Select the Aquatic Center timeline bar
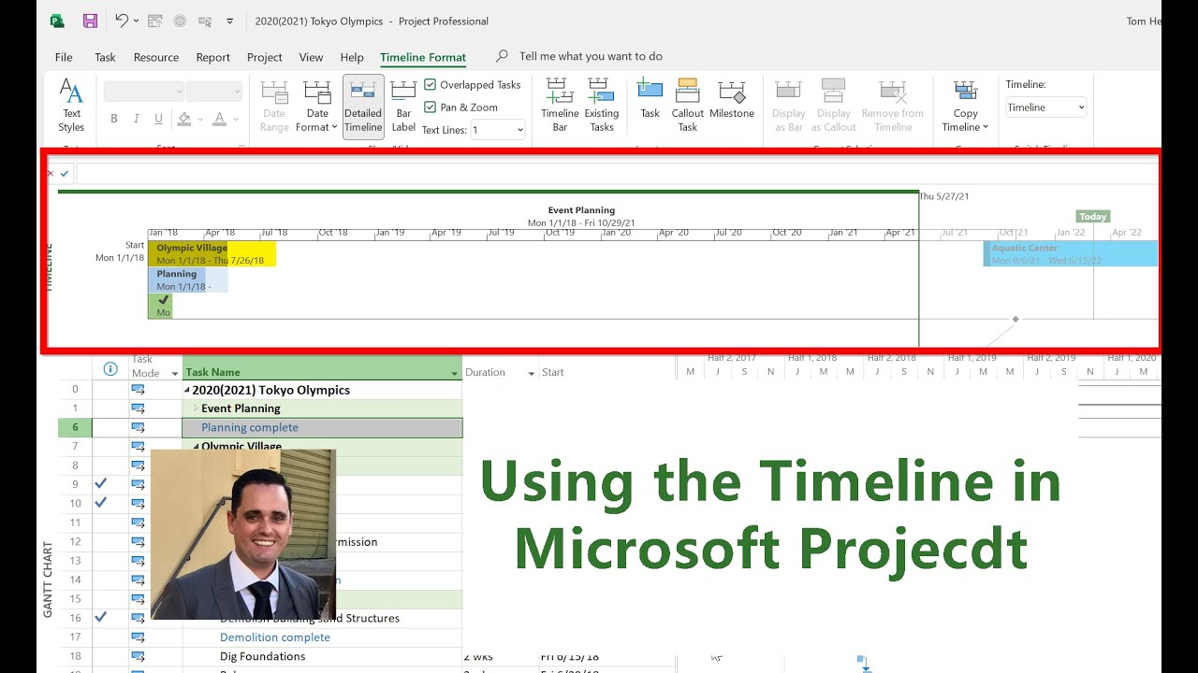 click(1070, 253)
